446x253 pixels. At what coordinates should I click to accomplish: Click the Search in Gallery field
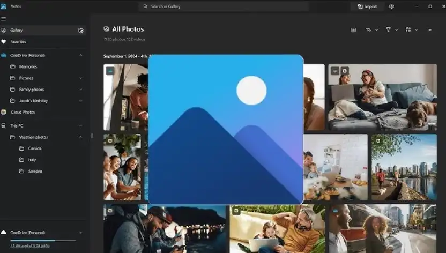[x=224, y=6]
